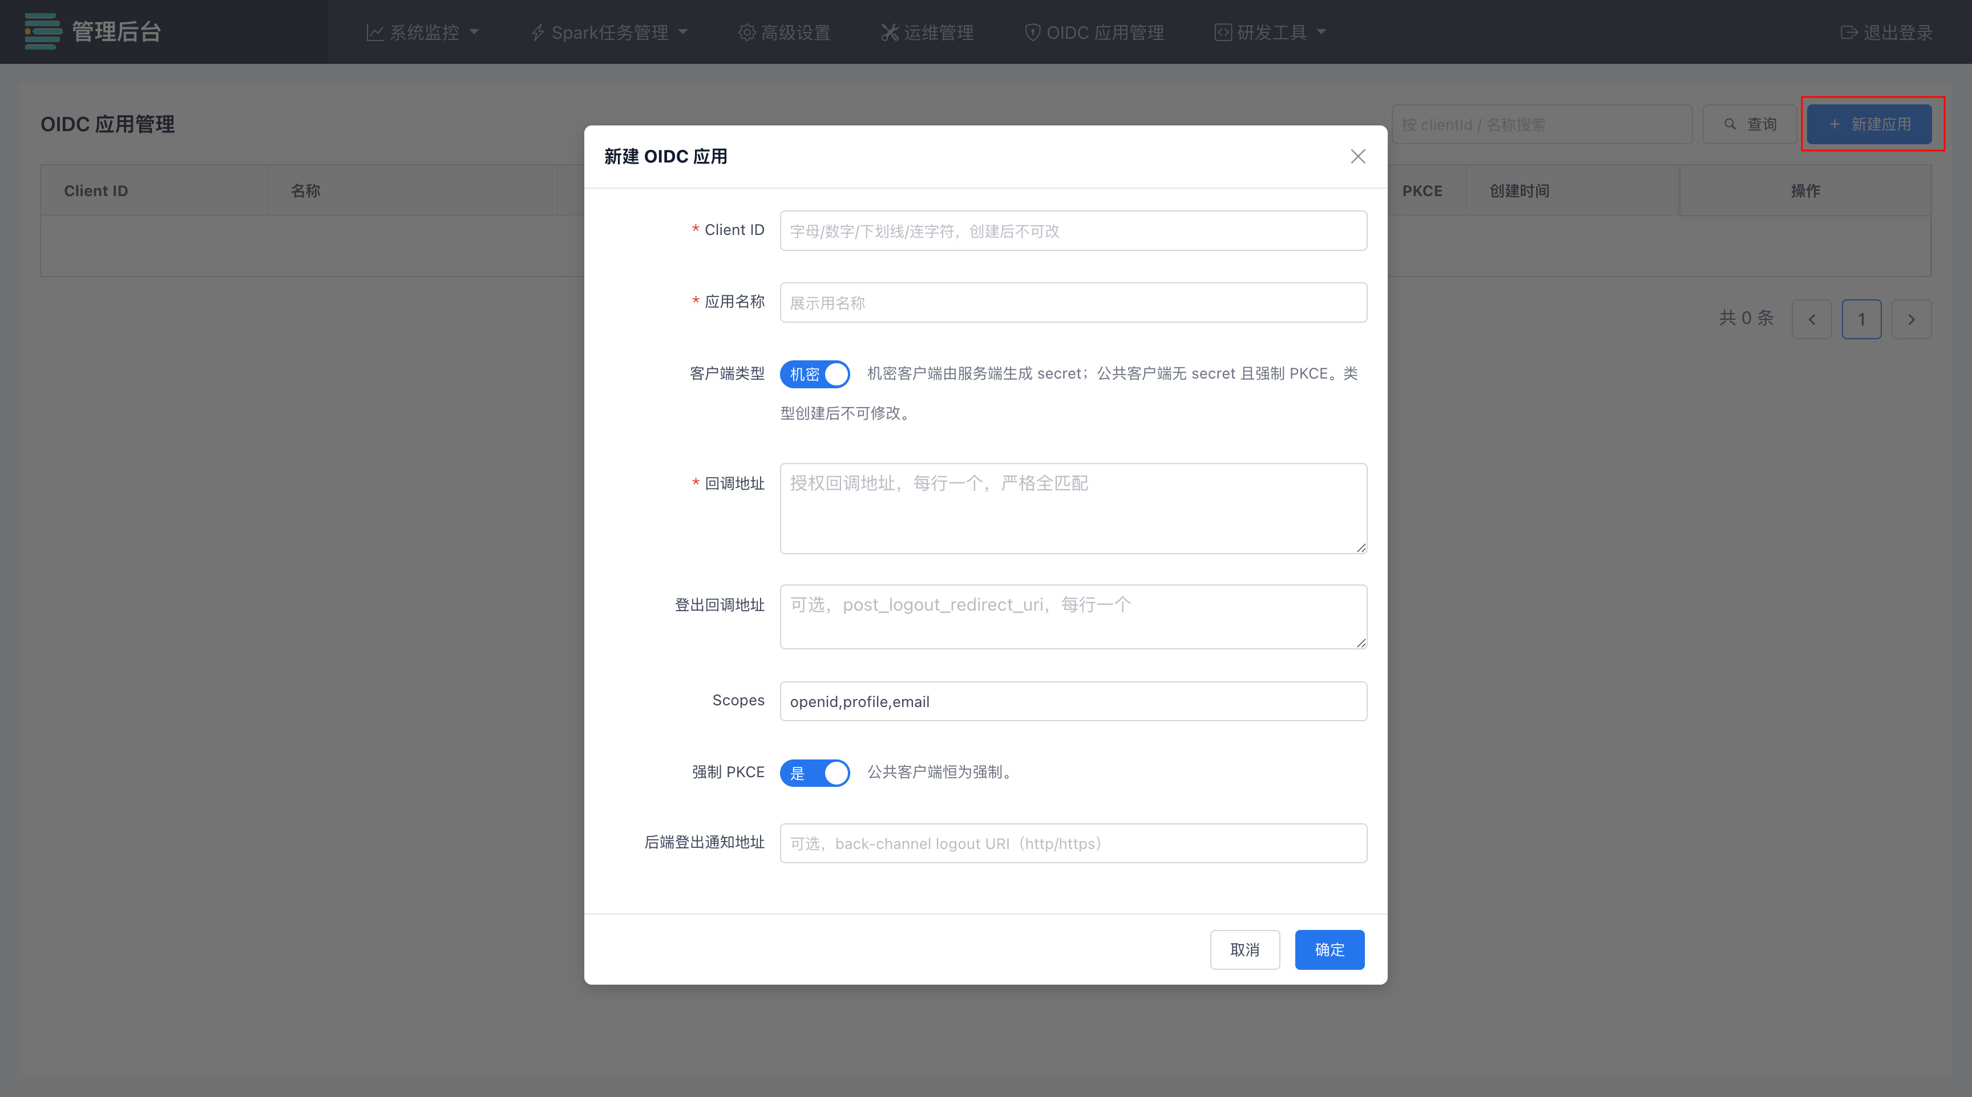1972x1097 pixels.
Task: Click the 研发工具 code icon
Action: (1223, 32)
